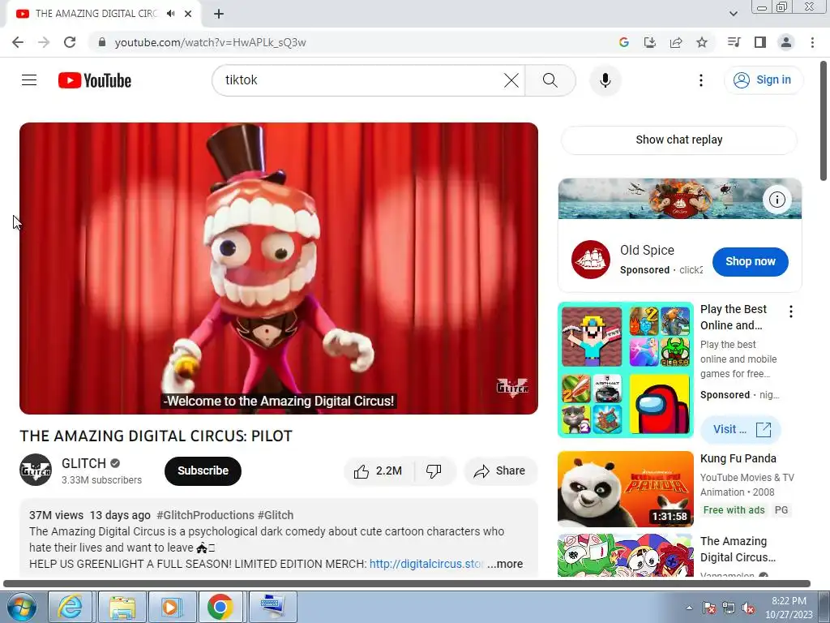This screenshot has width=830, height=623.
Task: Launch Internet Explorer from taskbar
Action: [x=70, y=607]
